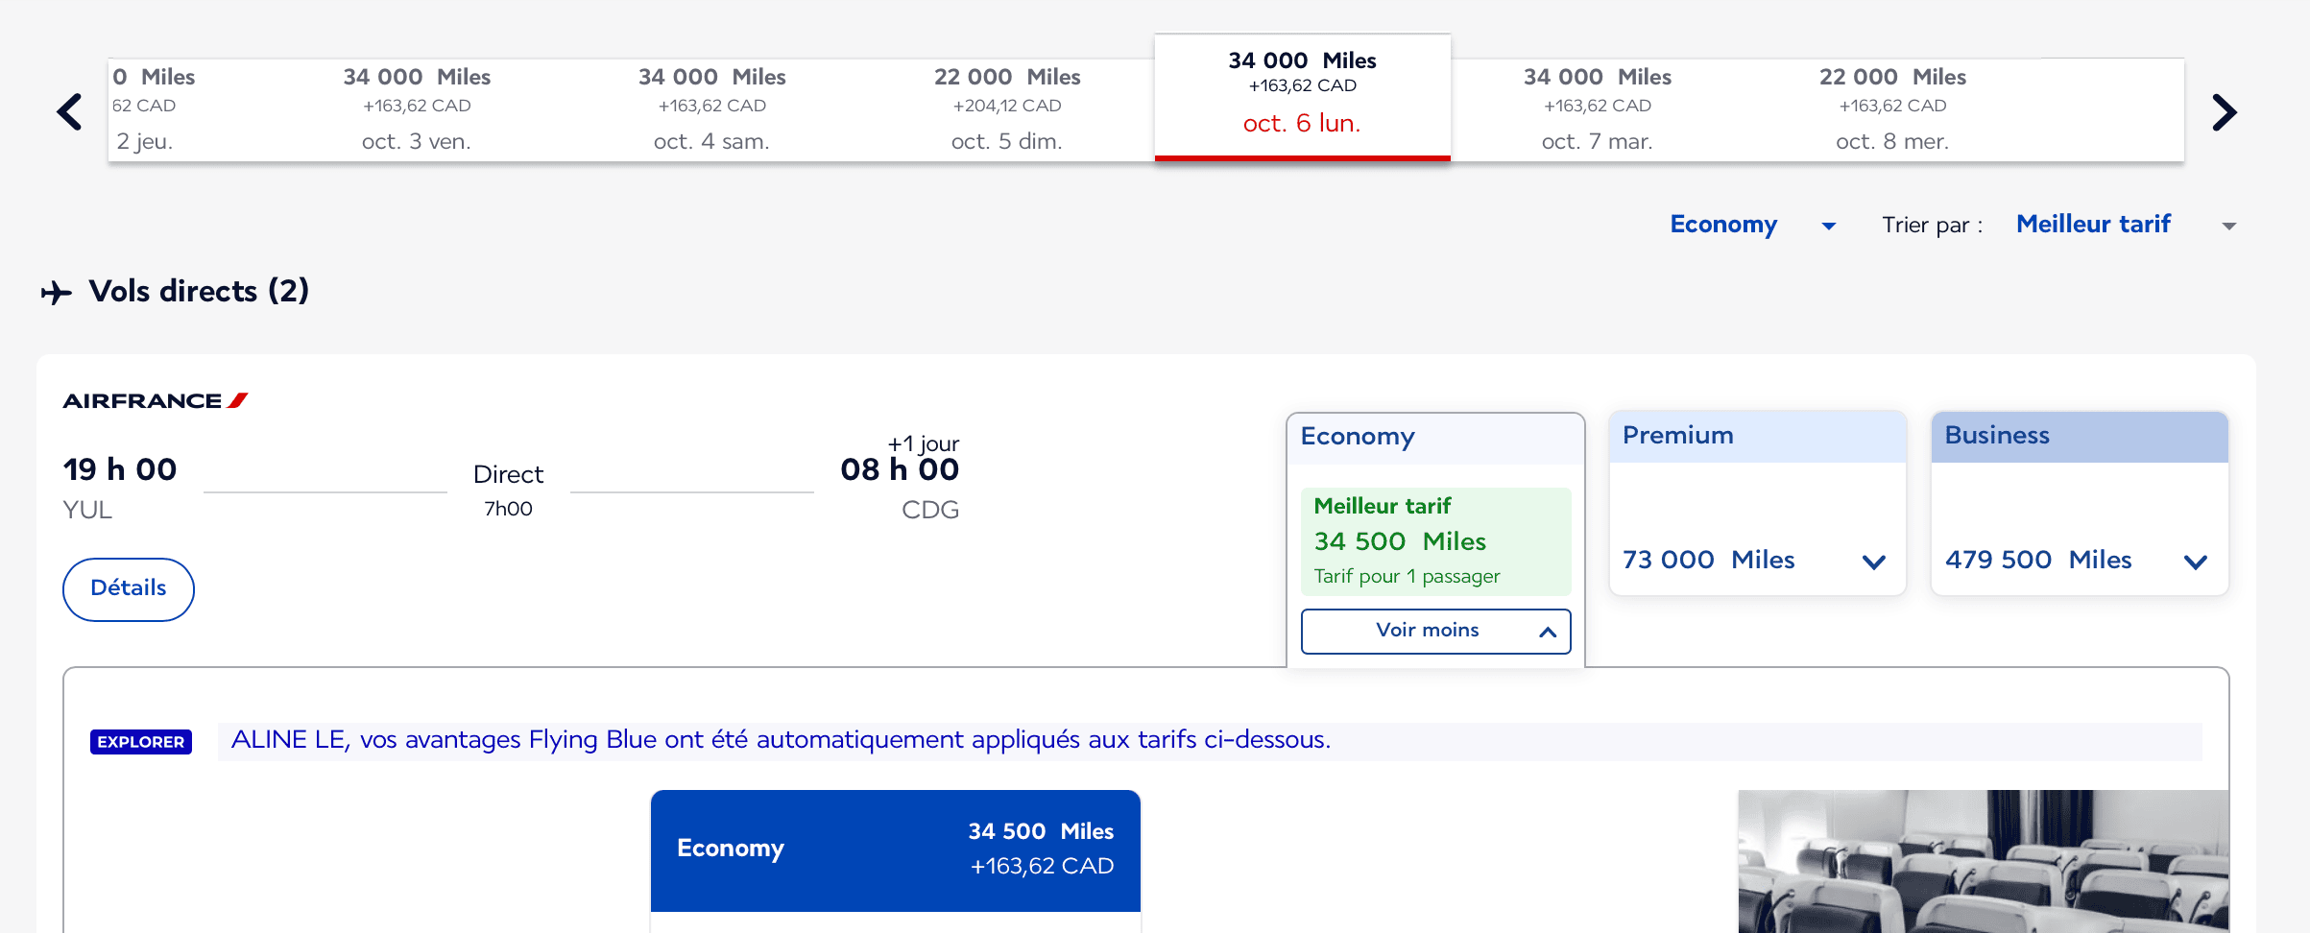2310x933 pixels.
Task: Click the Air France logo
Action: coord(156,401)
